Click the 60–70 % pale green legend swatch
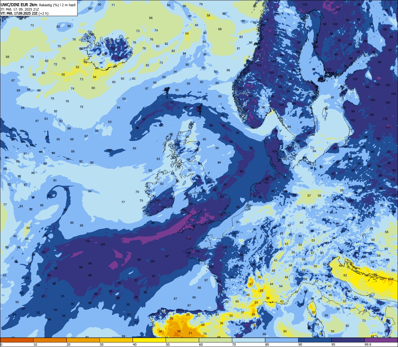 point(215,340)
